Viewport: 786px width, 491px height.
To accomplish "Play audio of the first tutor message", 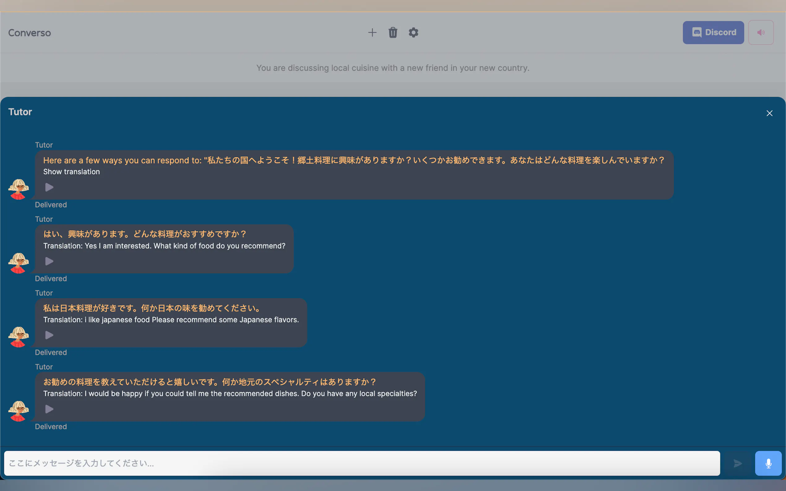I will pos(49,187).
